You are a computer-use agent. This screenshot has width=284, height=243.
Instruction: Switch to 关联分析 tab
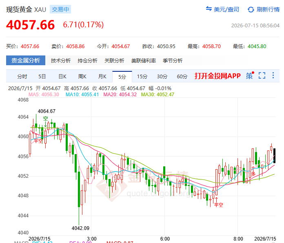(x=114, y=61)
